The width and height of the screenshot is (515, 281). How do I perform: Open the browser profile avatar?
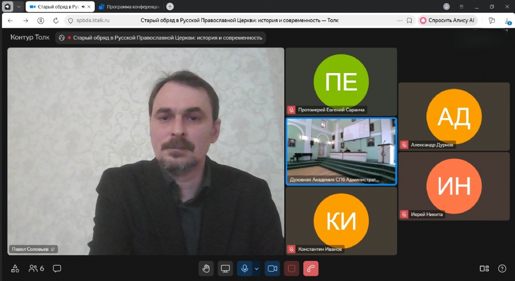point(447,7)
